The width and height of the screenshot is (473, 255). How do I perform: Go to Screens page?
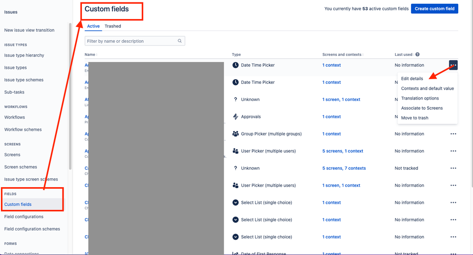click(12, 155)
